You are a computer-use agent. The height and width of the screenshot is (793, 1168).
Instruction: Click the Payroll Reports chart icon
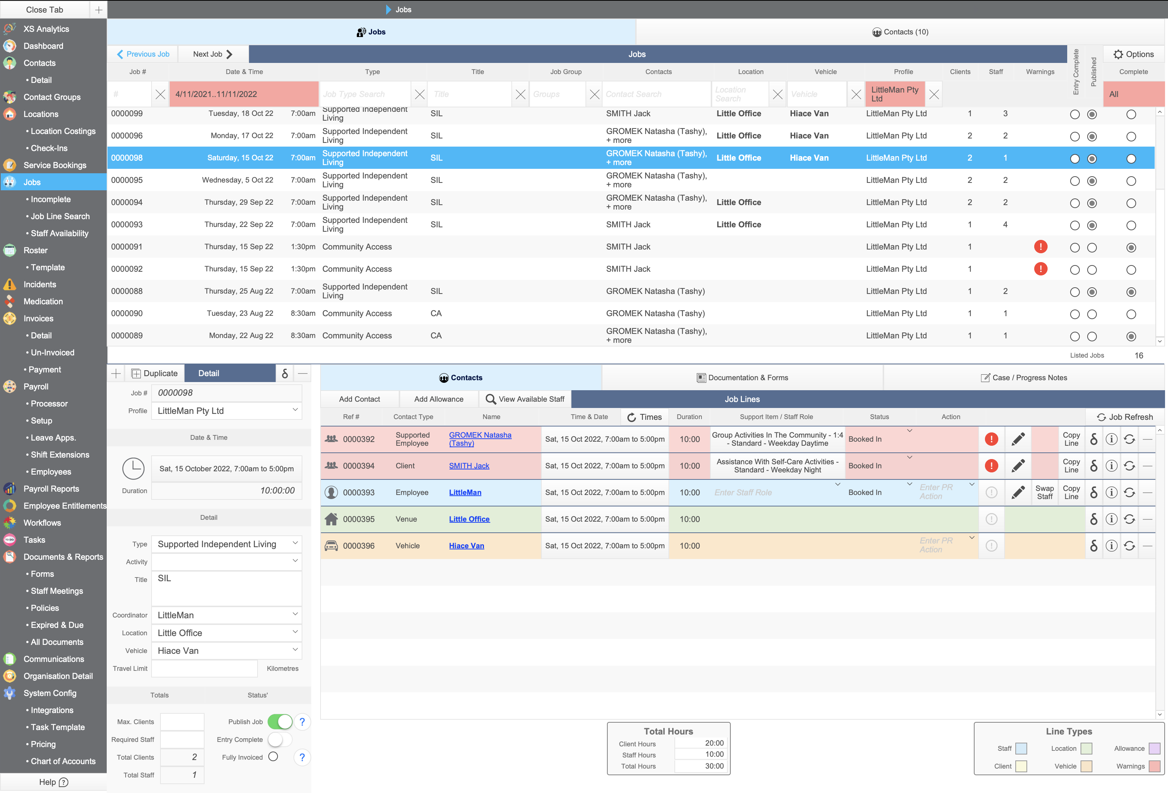(10, 489)
